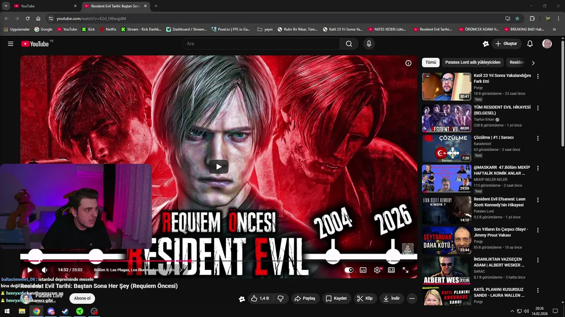Show more bookmarks chevron

(x=554, y=29)
